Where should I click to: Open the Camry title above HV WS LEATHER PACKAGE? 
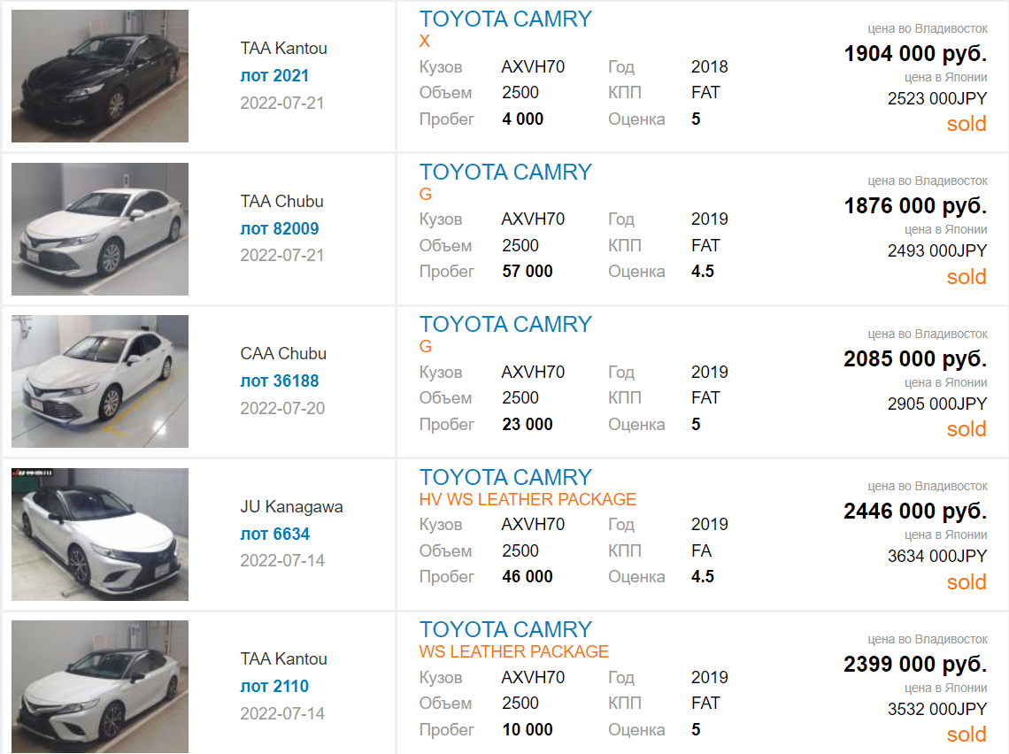tap(505, 478)
